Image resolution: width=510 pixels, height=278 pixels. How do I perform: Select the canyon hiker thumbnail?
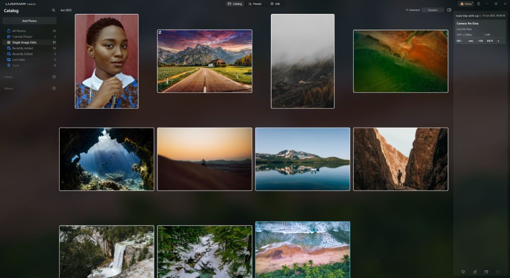point(401,159)
